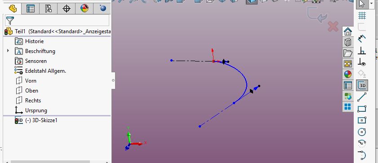Open the Smart Dimension tool
Image resolution: width=378 pixels, height=163 pixels.
point(362,38)
